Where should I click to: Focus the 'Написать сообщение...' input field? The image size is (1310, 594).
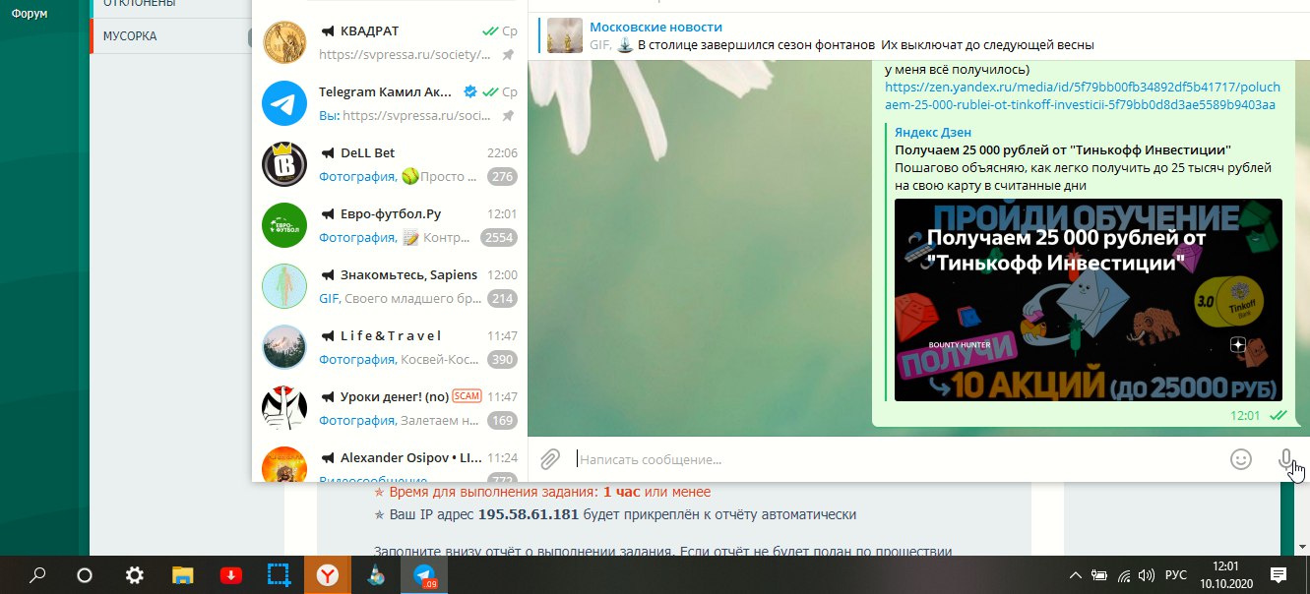[896, 459]
